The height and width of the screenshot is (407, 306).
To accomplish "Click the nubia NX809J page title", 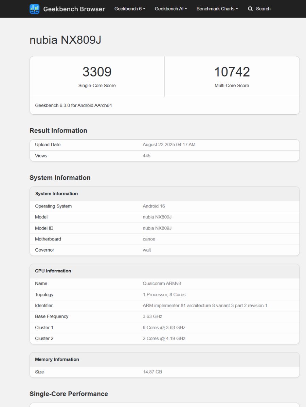I will click(65, 40).
